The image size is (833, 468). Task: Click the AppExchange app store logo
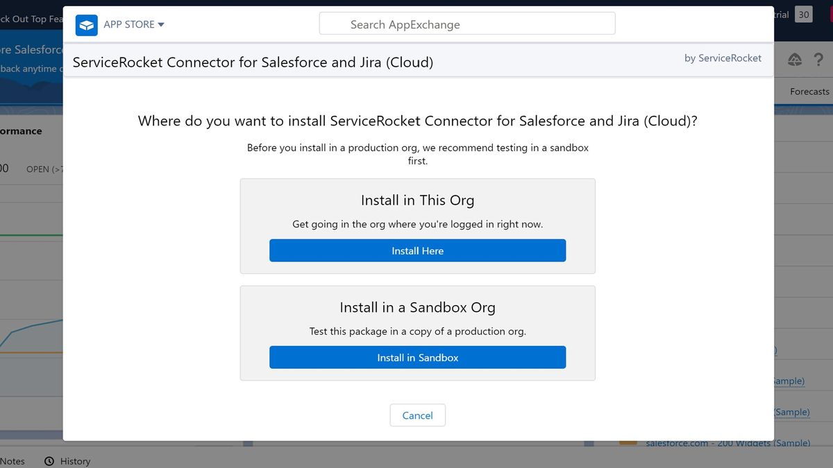click(86, 24)
